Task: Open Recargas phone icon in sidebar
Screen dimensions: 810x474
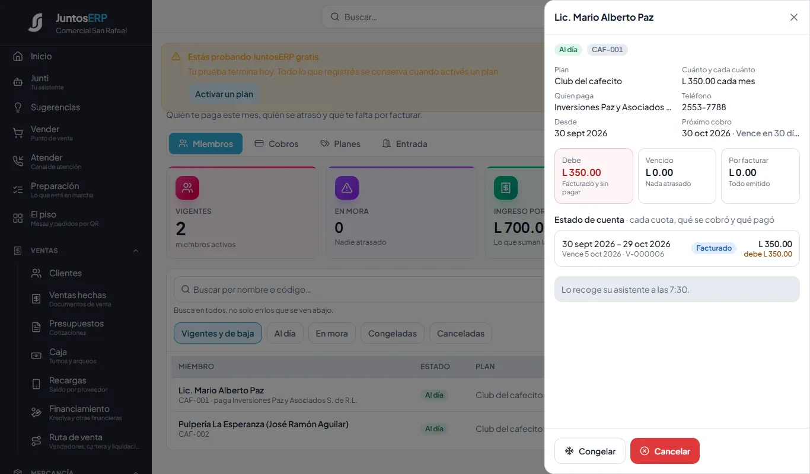Action: (x=36, y=384)
